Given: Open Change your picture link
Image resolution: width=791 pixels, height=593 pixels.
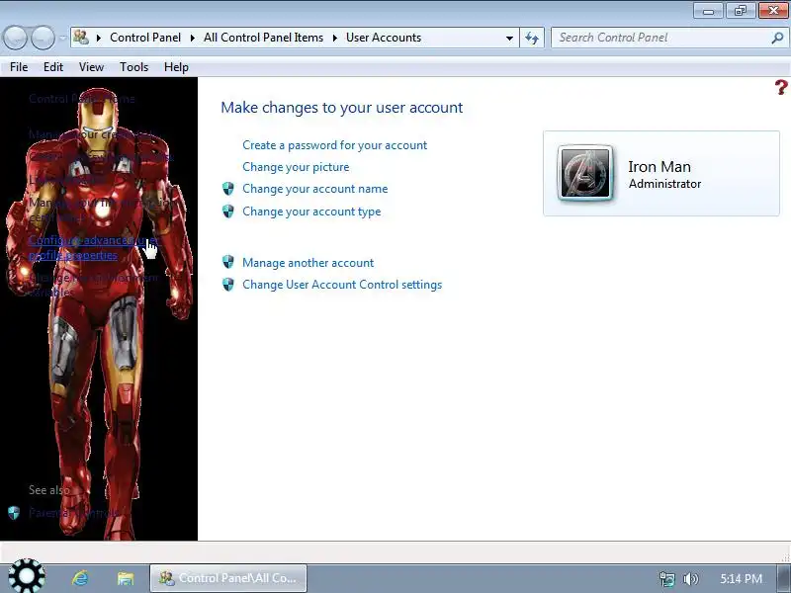Looking at the screenshot, I should (296, 167).
